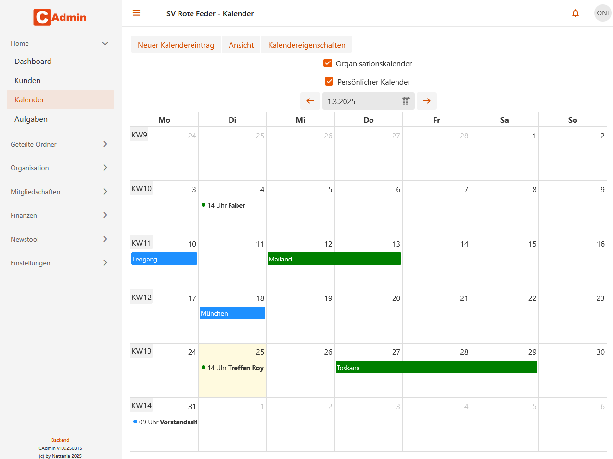Click the Mo column header
Image resolution: width=613 pixels, height=459 pixels.
pyautogui.click(x=165, y=120)
